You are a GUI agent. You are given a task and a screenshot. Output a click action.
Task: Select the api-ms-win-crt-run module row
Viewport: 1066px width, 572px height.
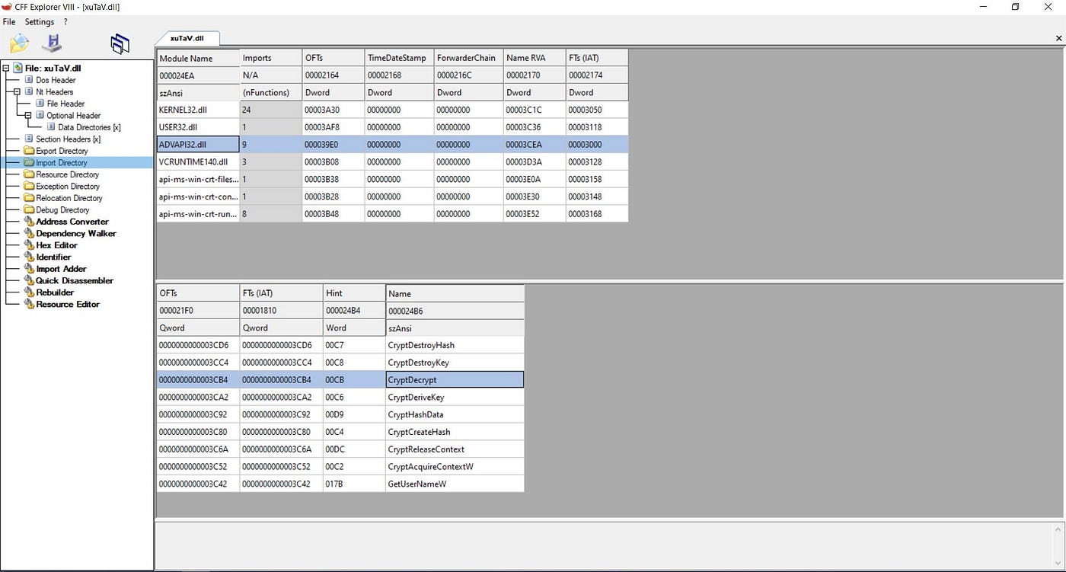[392, 214]
